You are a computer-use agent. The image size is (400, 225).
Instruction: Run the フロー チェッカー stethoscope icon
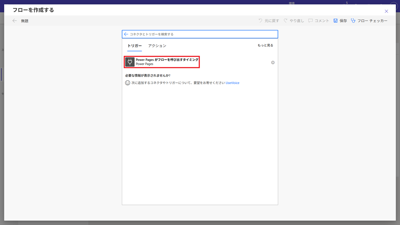(x=353, y=20)
